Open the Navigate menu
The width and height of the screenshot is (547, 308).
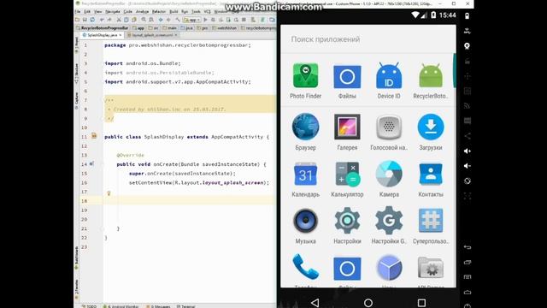tap(113, 11)
